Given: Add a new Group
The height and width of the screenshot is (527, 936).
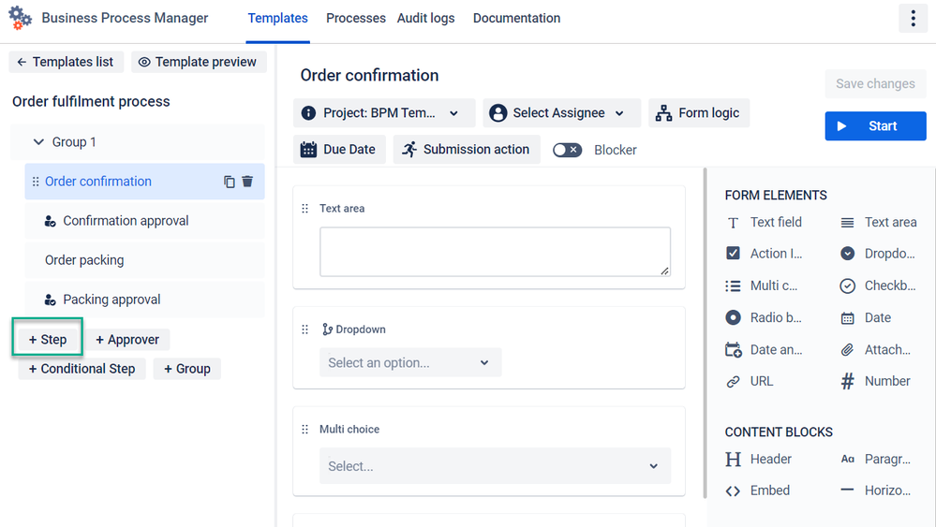Looking at the screenshot, I should pyautogui.click(x=186, y=369).
